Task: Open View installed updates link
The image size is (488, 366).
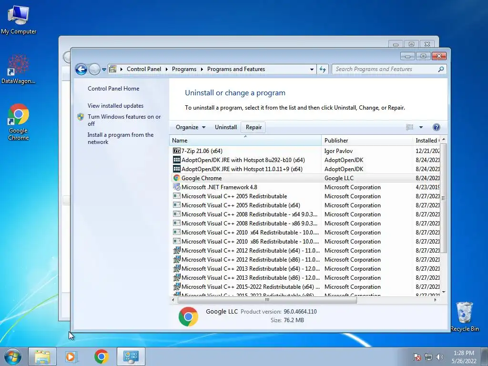Action: tap(115, 106)
